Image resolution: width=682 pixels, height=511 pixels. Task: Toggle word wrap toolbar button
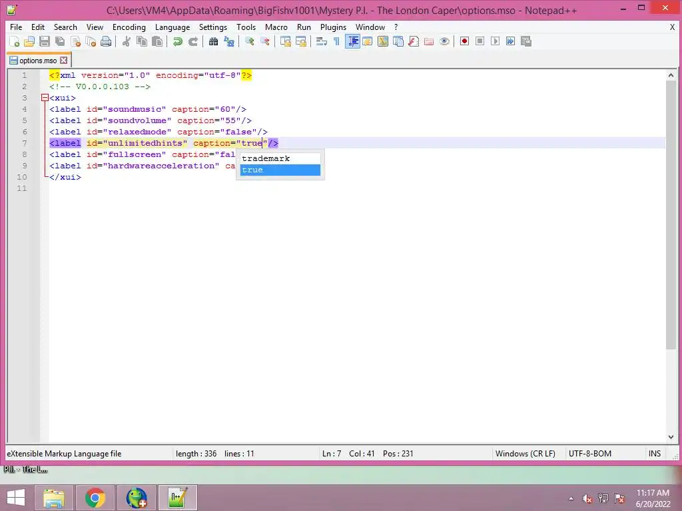(322, 41)
